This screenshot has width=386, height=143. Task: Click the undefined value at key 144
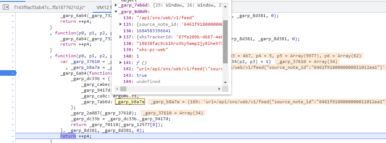click(x=148, y=81)
